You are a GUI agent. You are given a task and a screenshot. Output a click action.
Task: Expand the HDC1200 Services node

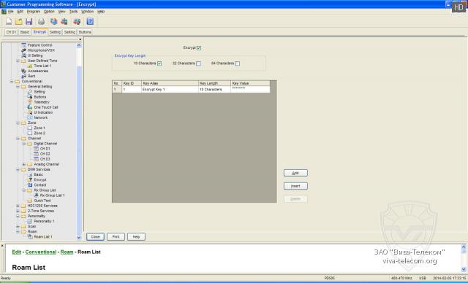(18, 206)
